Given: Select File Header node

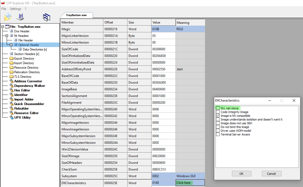Looking at the screenshot, I should point(25,40).
